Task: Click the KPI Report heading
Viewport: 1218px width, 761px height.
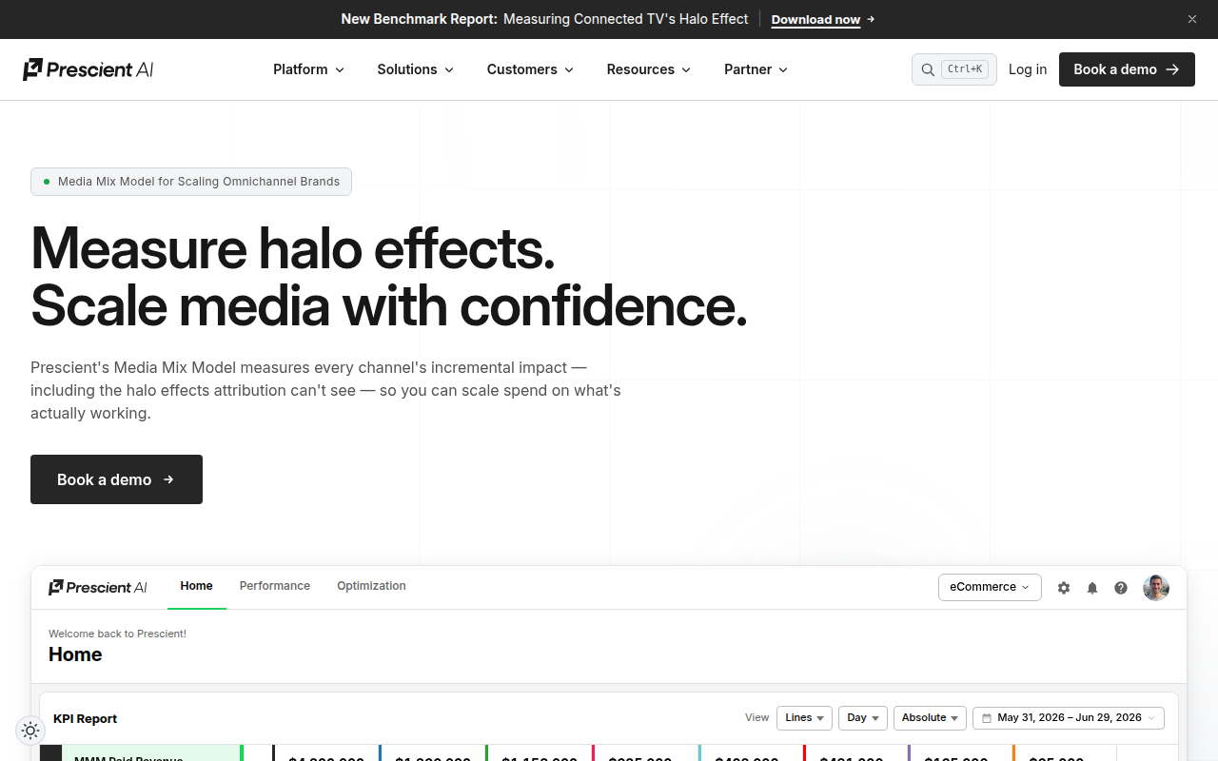Action: click(86, 718)
